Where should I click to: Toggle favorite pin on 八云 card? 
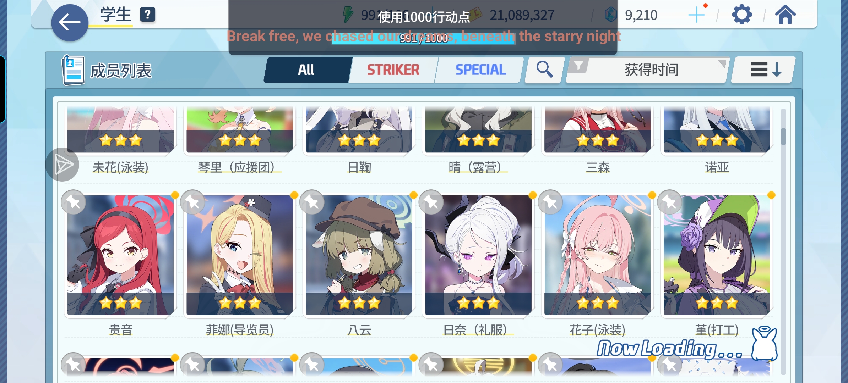pos(312,202)
